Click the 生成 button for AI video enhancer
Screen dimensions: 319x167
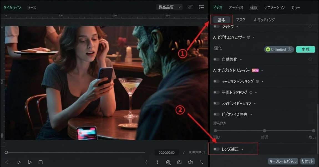[x=305, y=49]
